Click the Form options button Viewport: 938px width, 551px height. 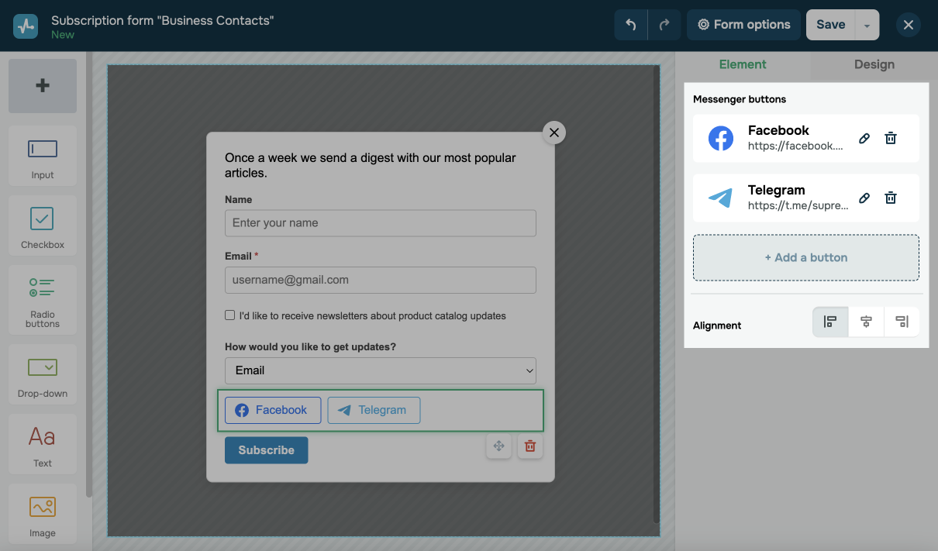tap(743, 25)
